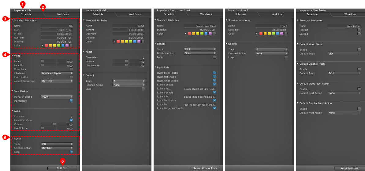
Task: Toggle lower_black Enable checkbox
Action: point(214,73)
